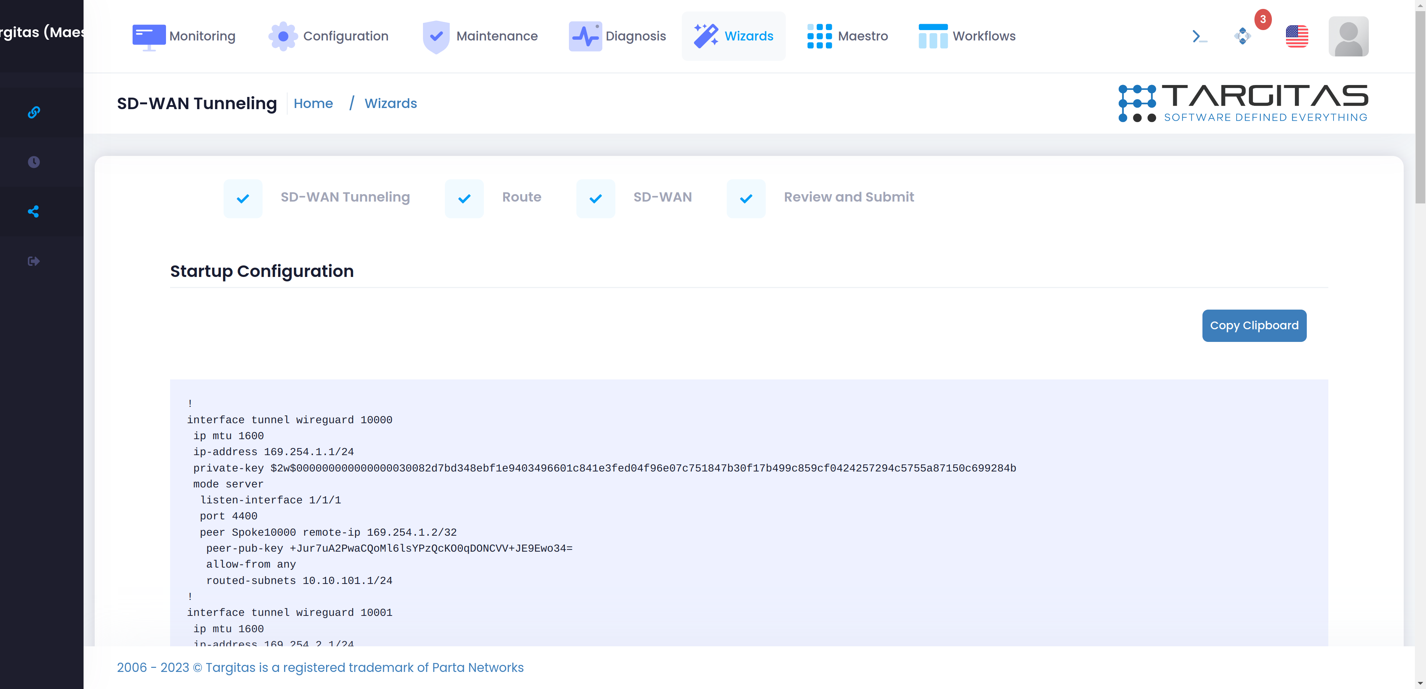Click the 'routed-subnets 10.10.101.1/24' line
Viewport: 1426px width, 689px height.
click(x=299, y=581)
